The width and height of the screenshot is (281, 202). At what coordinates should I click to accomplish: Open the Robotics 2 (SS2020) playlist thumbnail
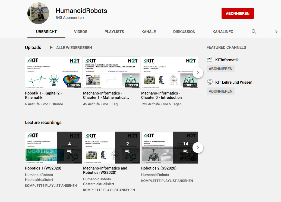tap(169, 148)
